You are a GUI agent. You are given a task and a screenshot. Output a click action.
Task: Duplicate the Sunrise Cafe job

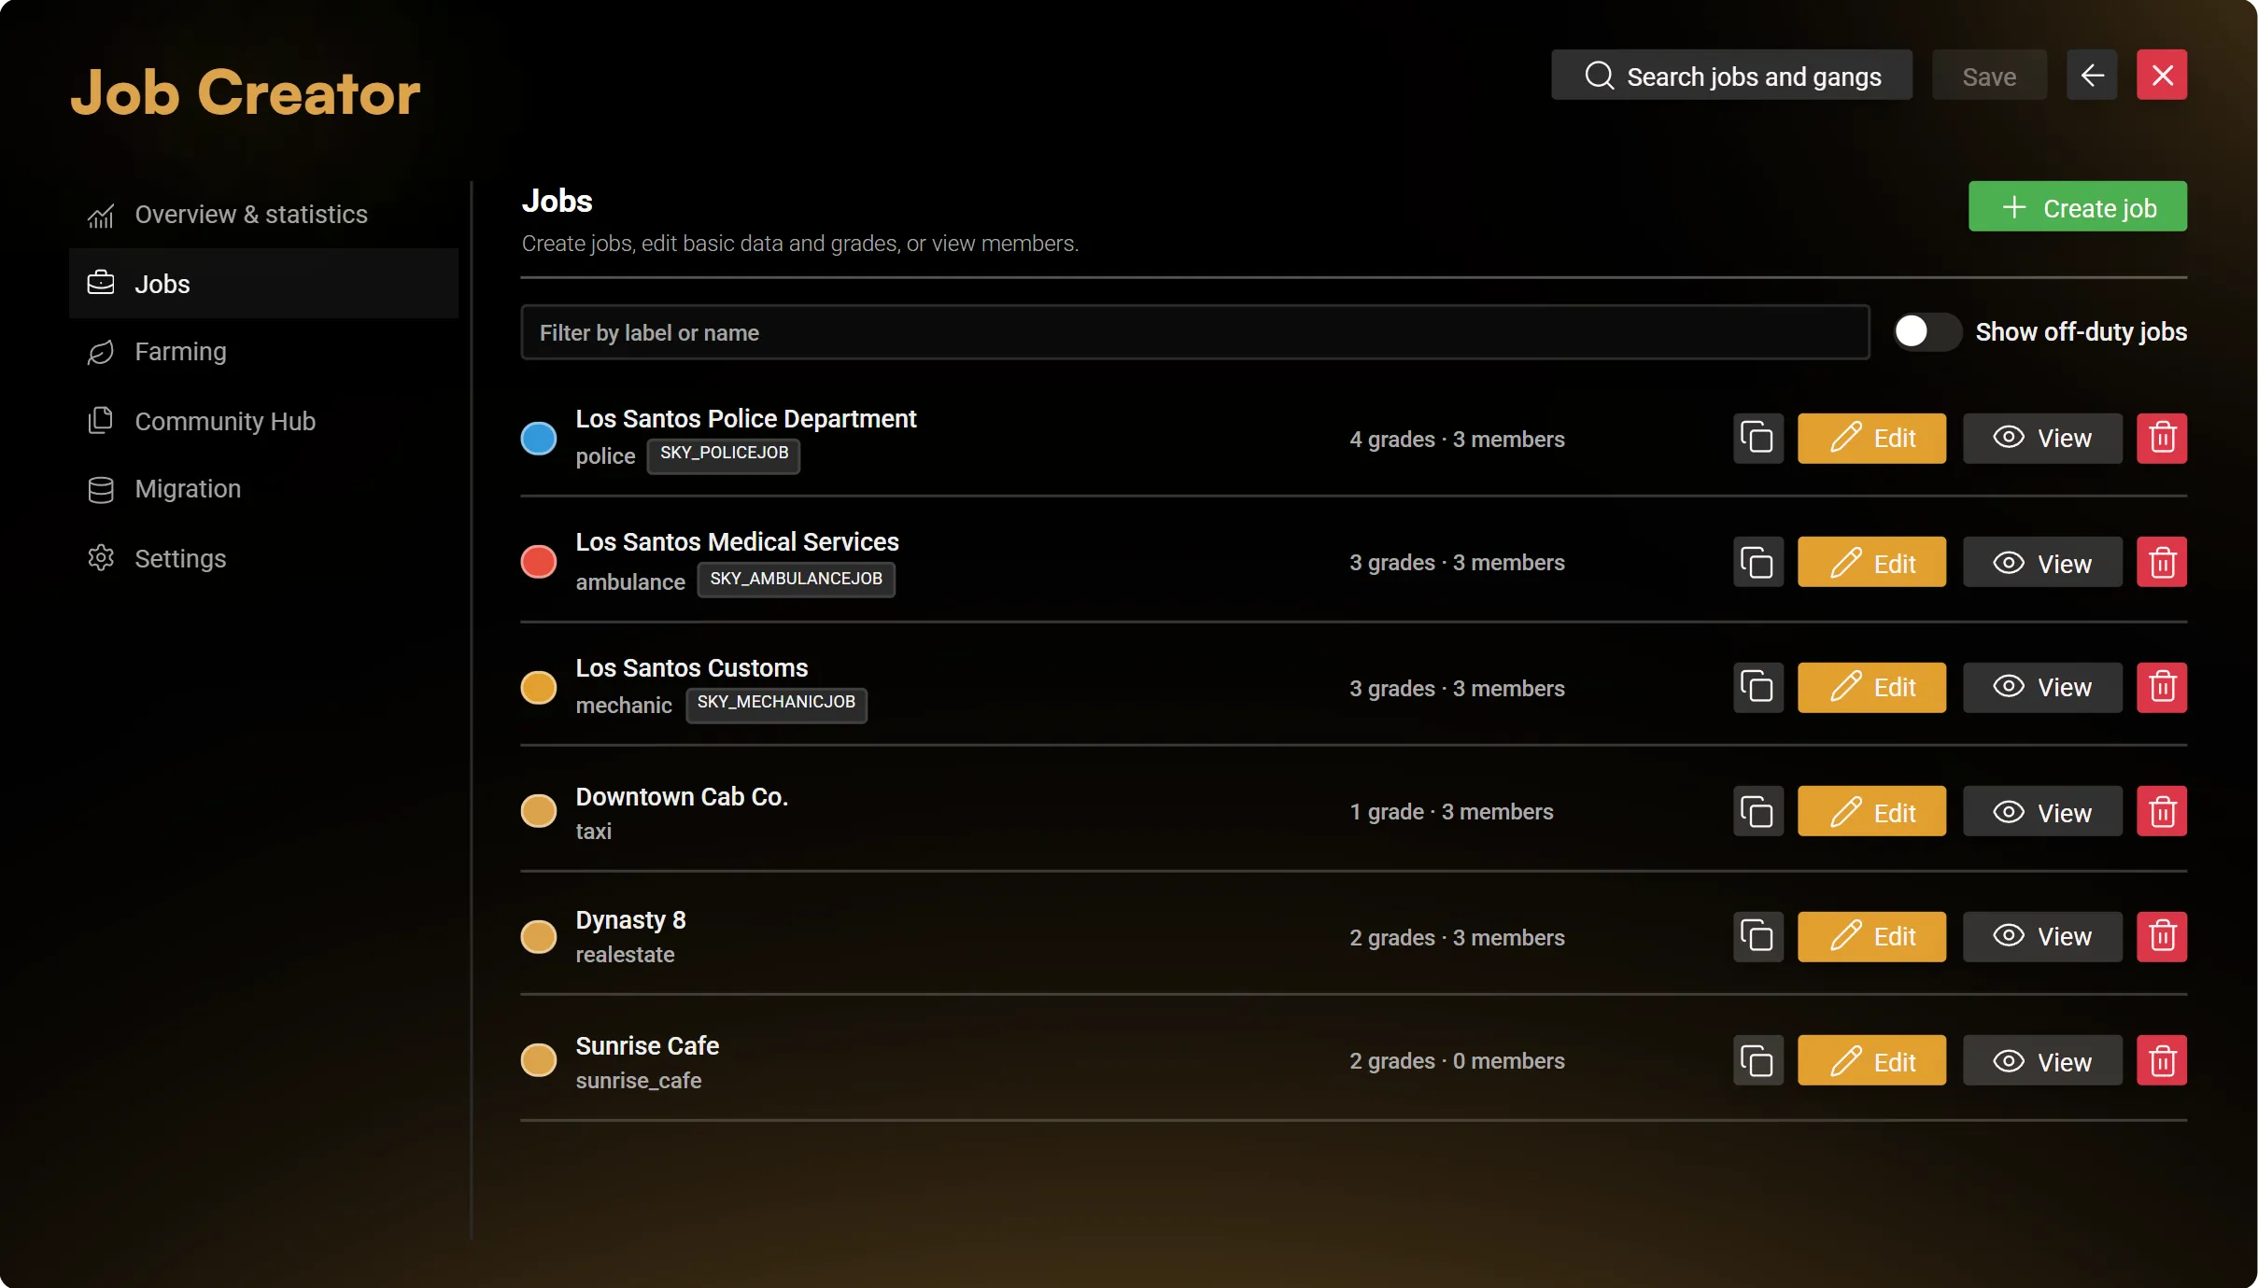tap(1757, 1060)
